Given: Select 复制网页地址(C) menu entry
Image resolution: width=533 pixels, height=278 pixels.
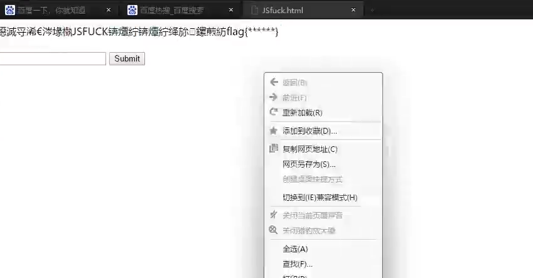Looking at the screenshot, I should (x=310, y=149).
